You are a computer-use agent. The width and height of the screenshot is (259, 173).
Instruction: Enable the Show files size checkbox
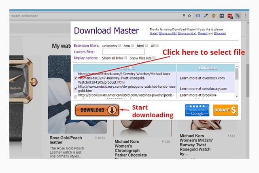pyautogui.click(x=154, y=57)
